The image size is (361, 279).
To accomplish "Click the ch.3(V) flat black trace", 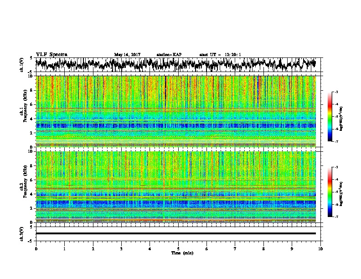I will click(175, 233).
